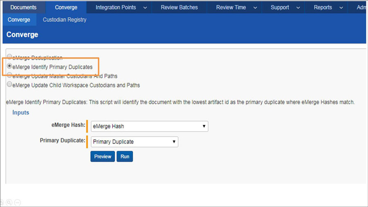This screenshot has width=368, height=207.
Task: Choose eMerge Update Child Workspace Custodians option
Action: [x=9, y=85]
